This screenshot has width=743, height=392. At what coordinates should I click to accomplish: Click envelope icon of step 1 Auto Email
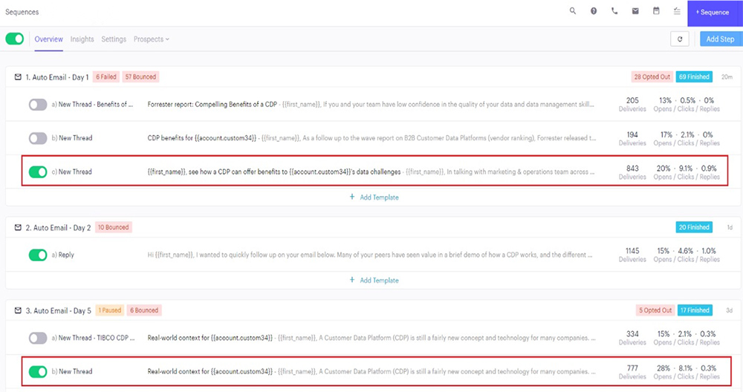coord(18,76)
